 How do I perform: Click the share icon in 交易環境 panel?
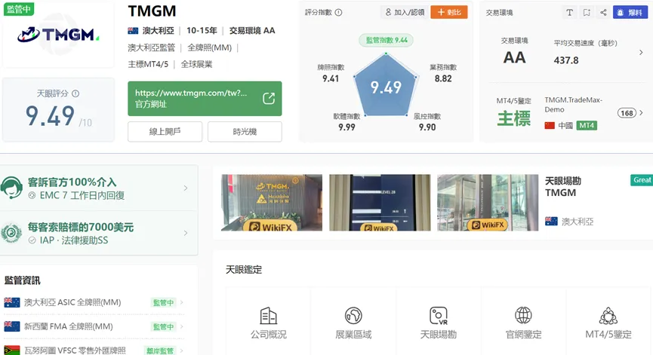[603, 13]
